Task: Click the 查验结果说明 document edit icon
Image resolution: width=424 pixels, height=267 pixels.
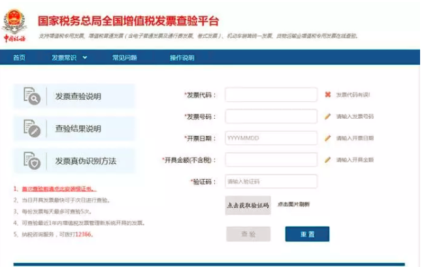Action: point(31,128)
